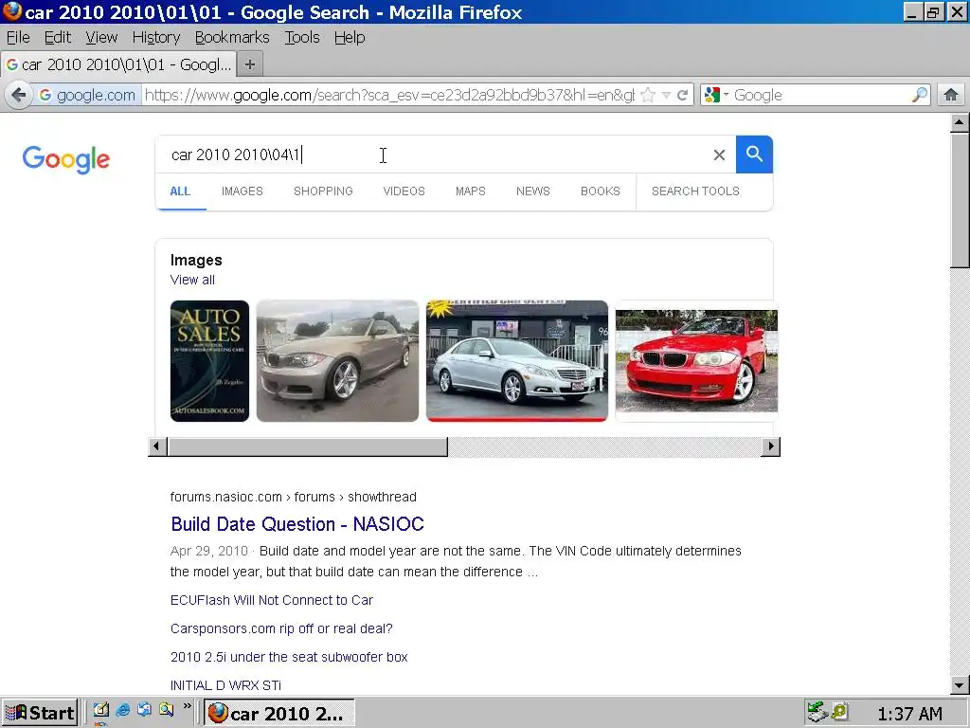
Task: Click the page scroll down arrow
Action: pyautogui.click(x=959, y=684)
